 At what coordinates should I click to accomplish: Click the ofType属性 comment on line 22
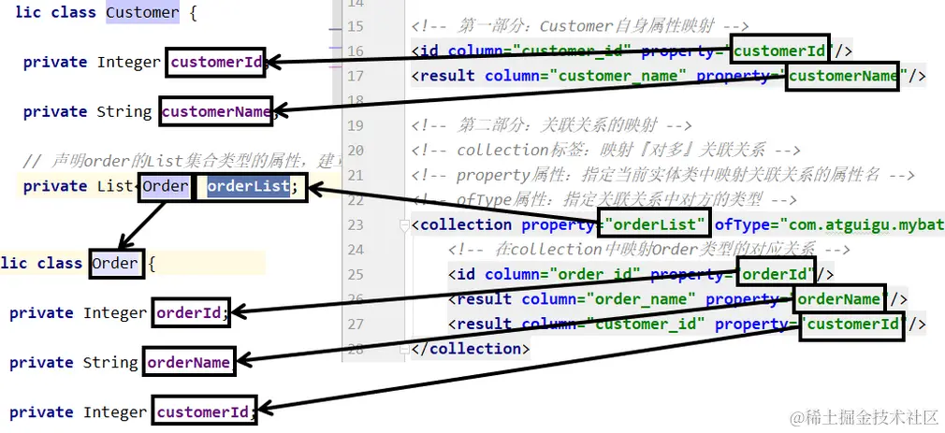pyautogui.click(x=603, y=200)
